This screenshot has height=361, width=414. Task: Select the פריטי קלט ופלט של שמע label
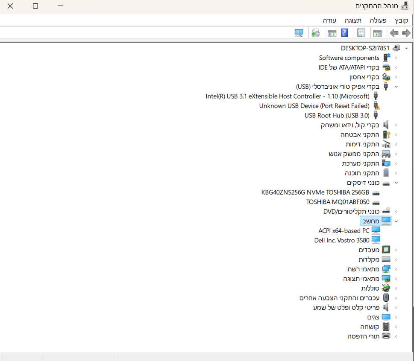point(346,308)
